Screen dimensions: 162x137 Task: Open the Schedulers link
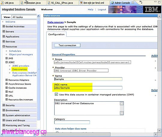pyautogui.click(x=15, y=51)
